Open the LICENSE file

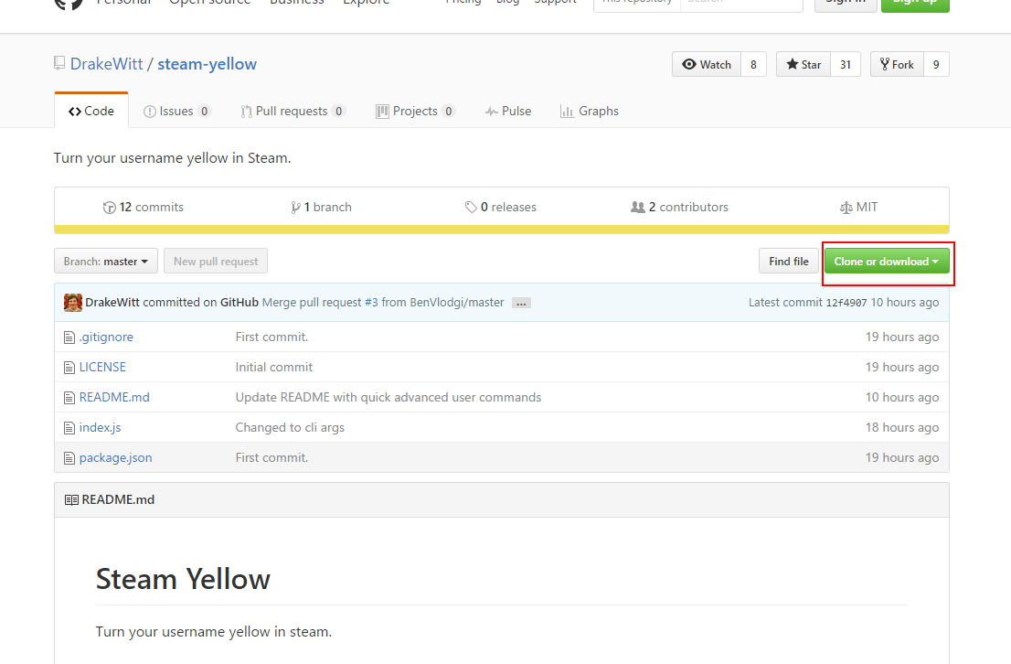click(x=102, y=367)
